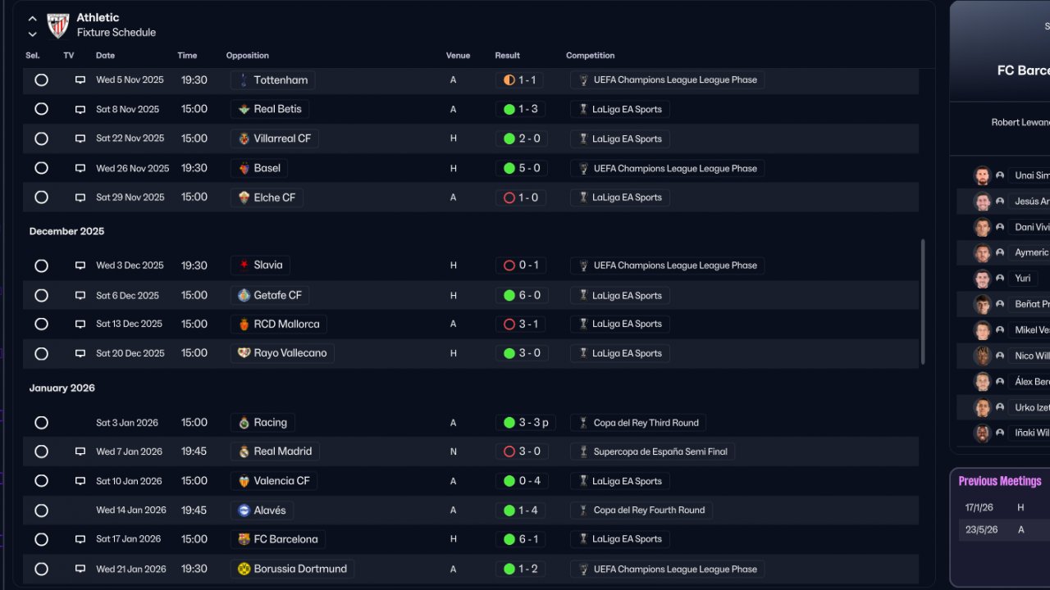This screenshot has height=590, width=1050.
Task: Collapse the December 2025 fixtures group
Action: (66, 231)
